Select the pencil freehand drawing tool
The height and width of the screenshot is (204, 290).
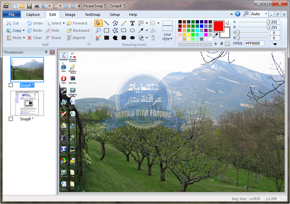point(124,23)
